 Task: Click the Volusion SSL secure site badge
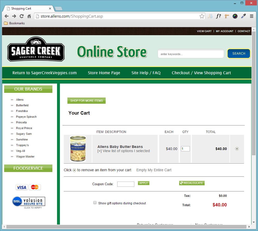29,202
